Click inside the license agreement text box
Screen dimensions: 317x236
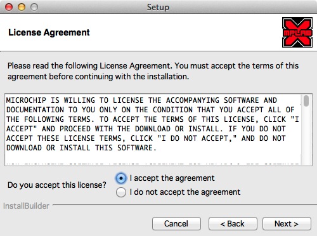point(153,129)
